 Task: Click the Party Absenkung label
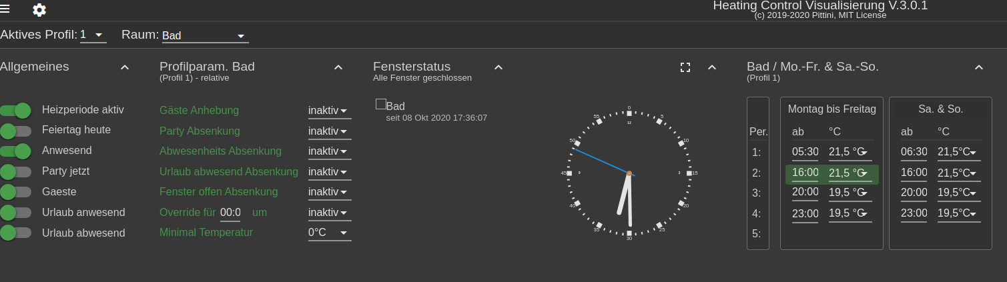coord(200,131)
